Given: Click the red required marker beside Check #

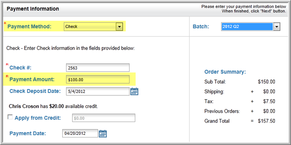Looking at the screenshot, I should (7, 64).
